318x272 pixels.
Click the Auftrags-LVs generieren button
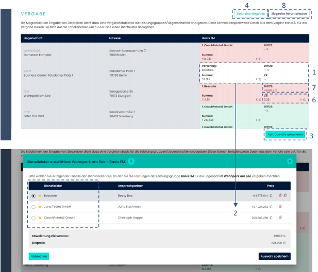[x=285, y=135]
